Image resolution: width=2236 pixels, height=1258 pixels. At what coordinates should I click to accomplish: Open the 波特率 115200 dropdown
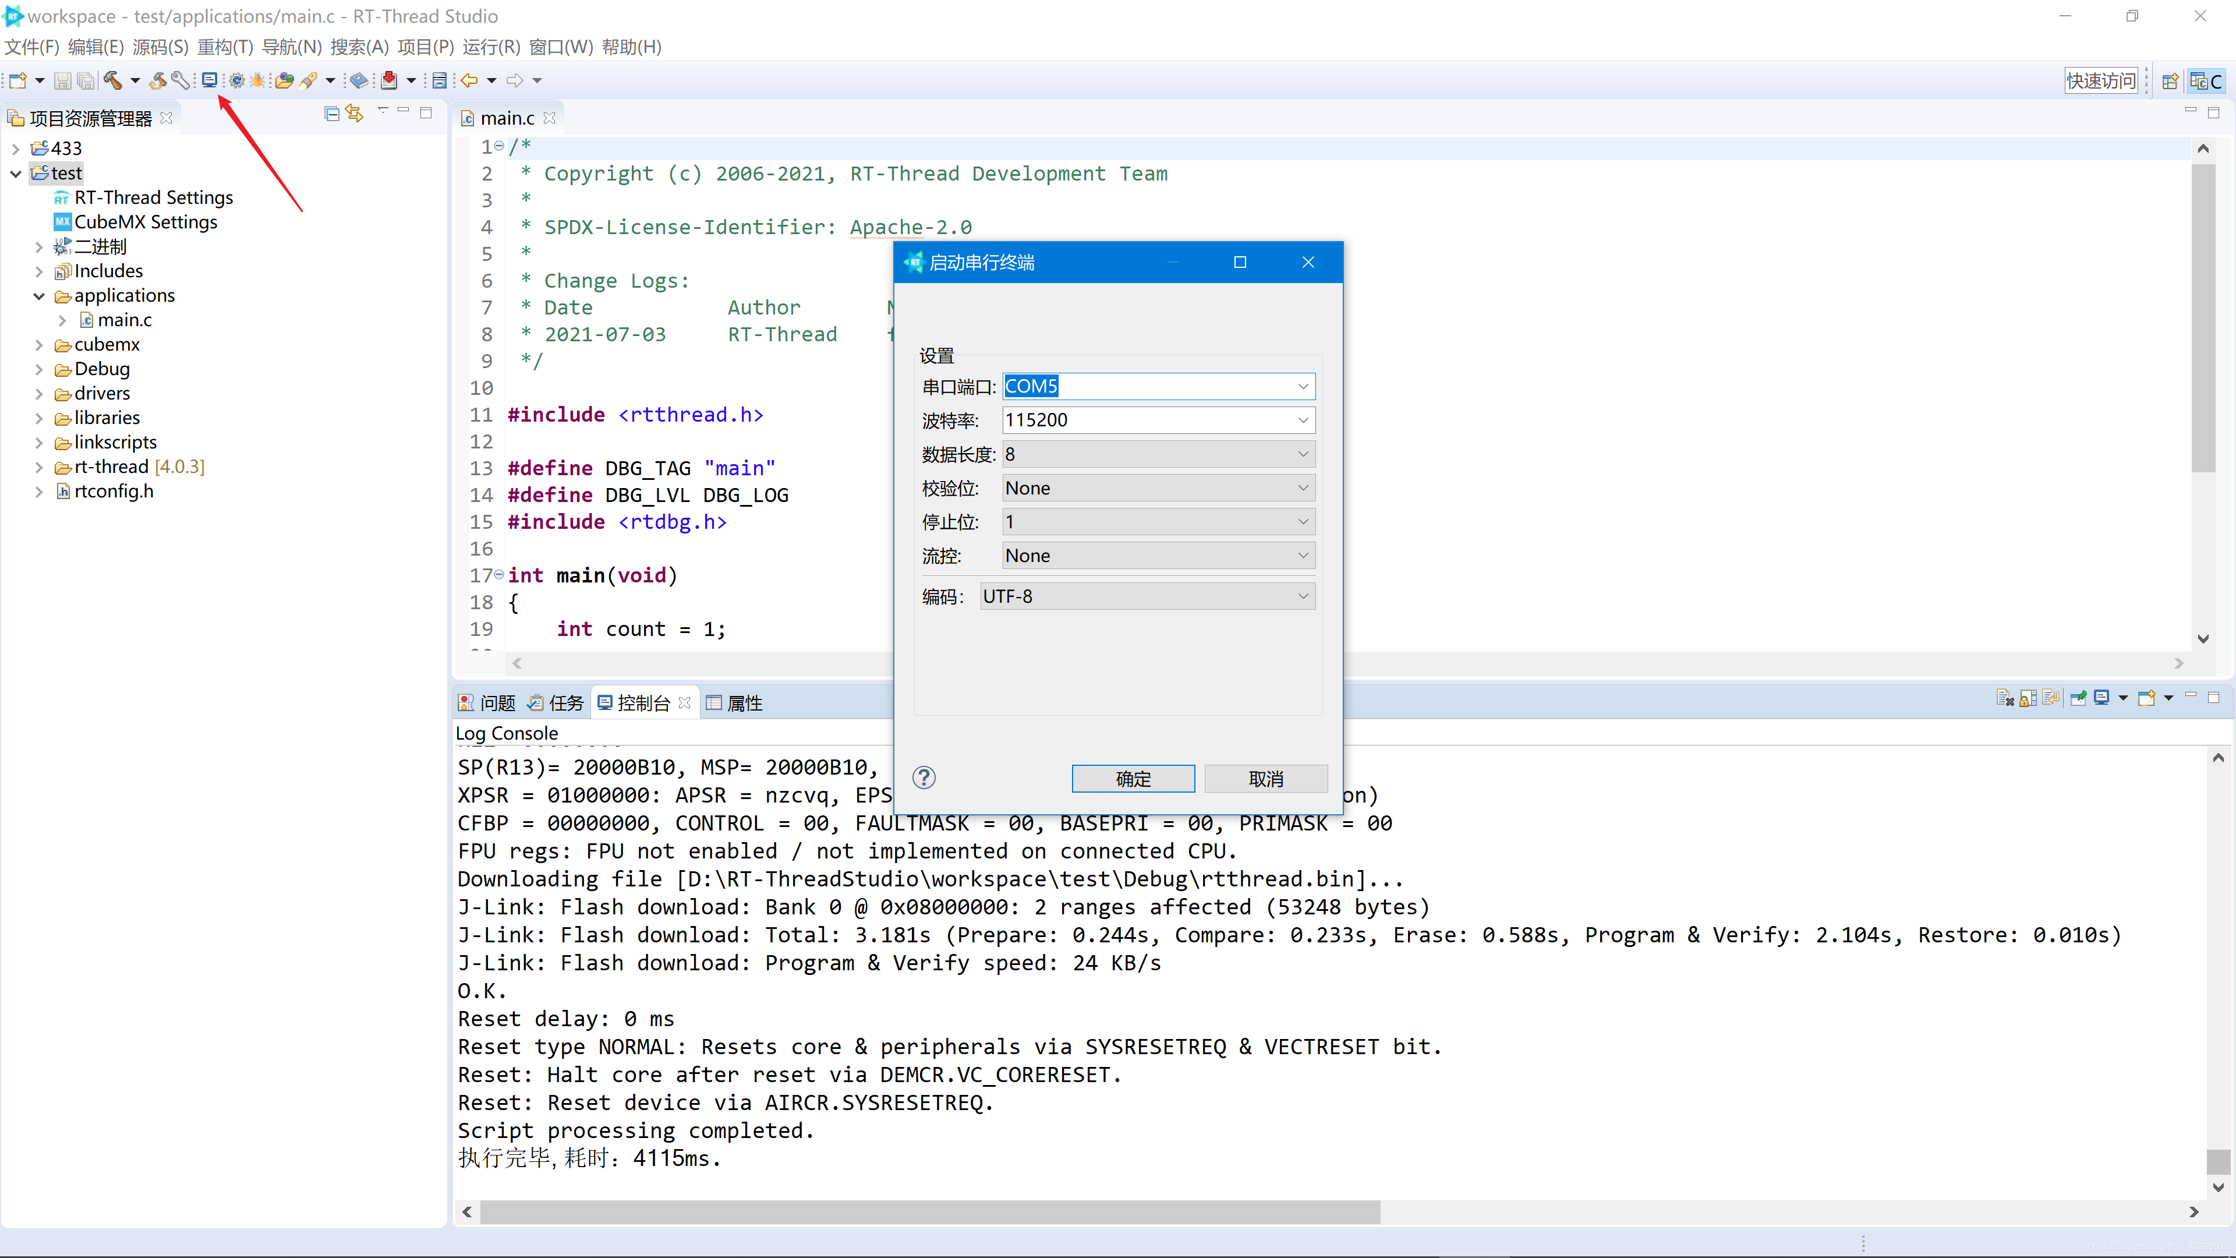[x=1302, y=420]
